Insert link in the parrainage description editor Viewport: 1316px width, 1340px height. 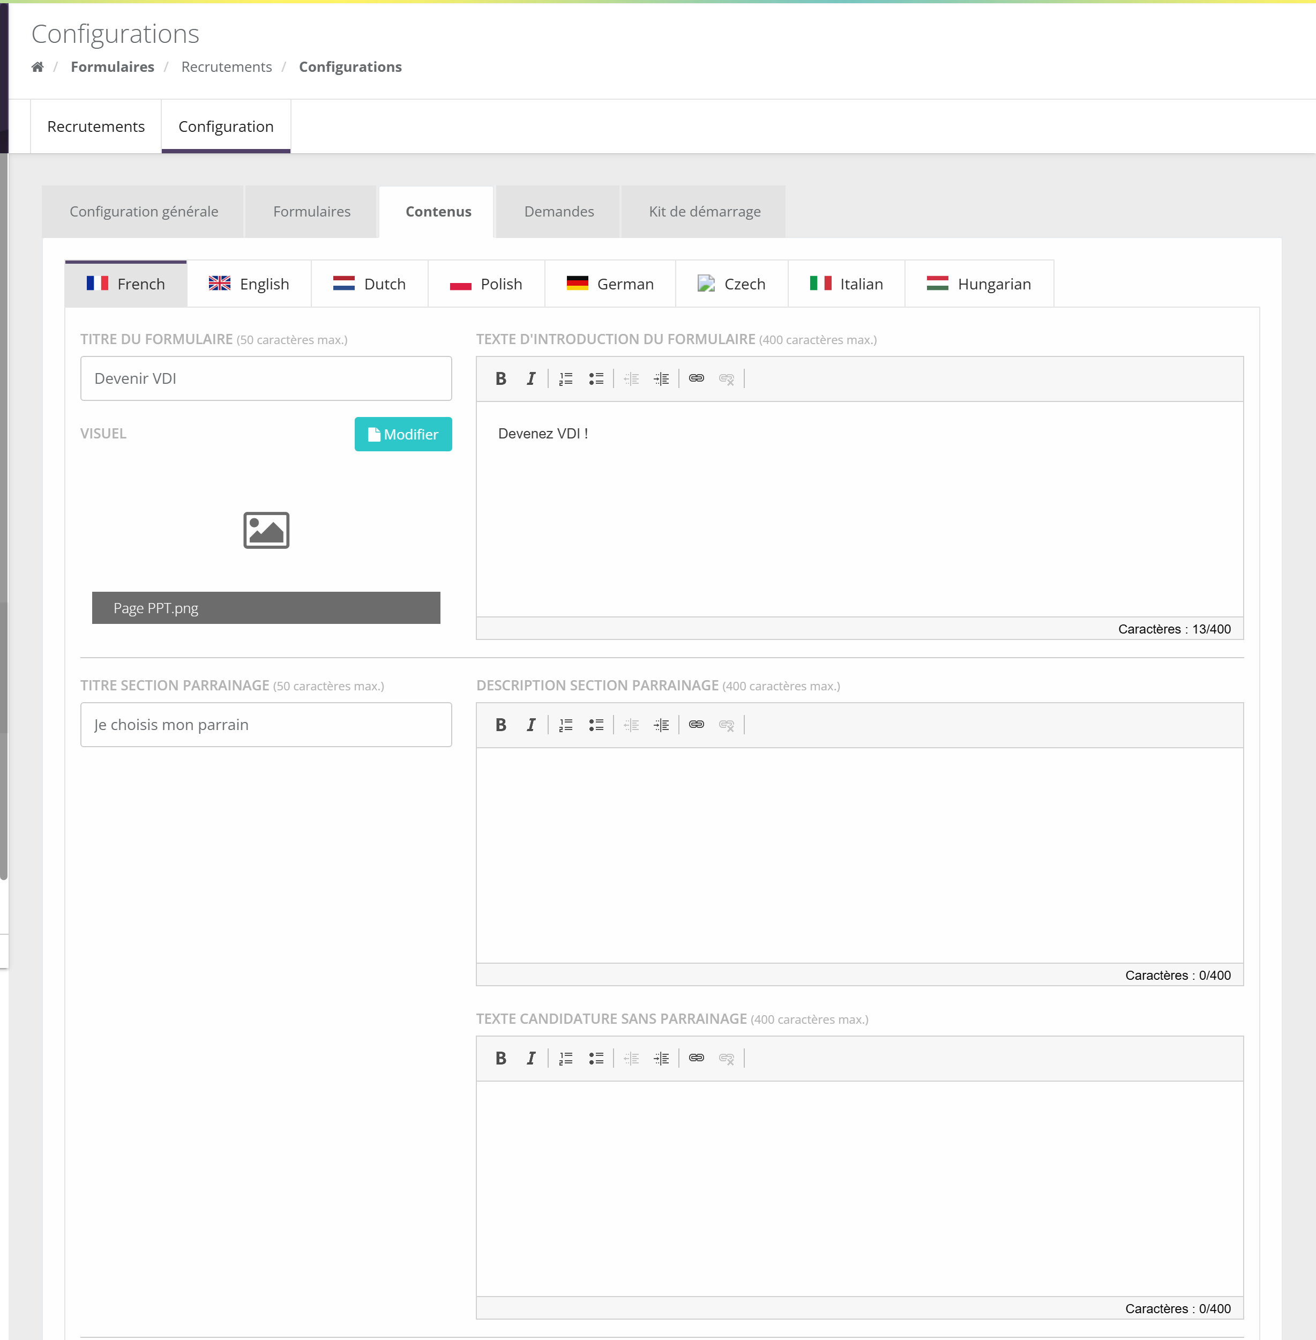(x=696, y=725)
